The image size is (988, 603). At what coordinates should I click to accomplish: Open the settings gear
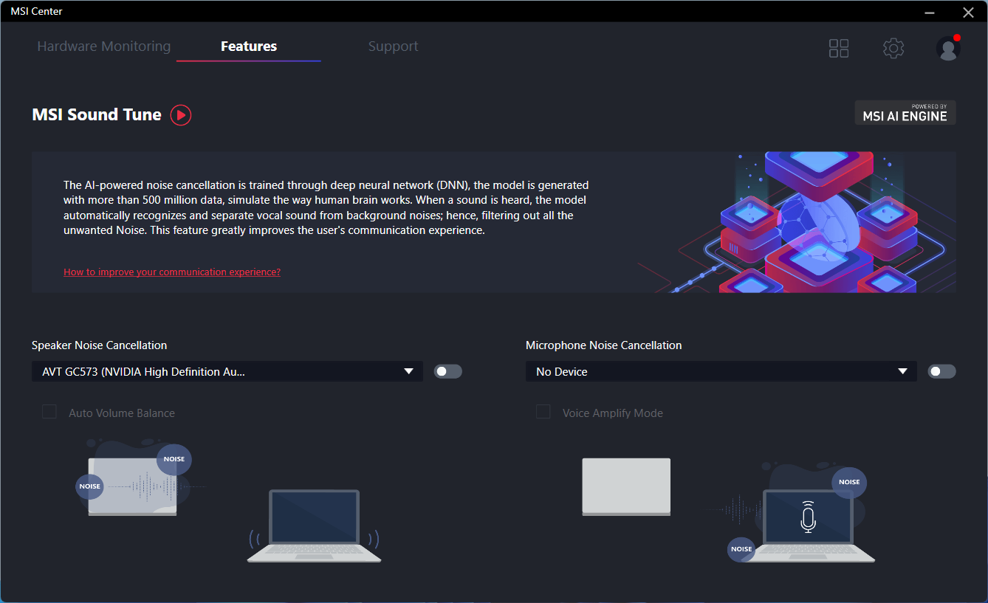tap(893, 49)
